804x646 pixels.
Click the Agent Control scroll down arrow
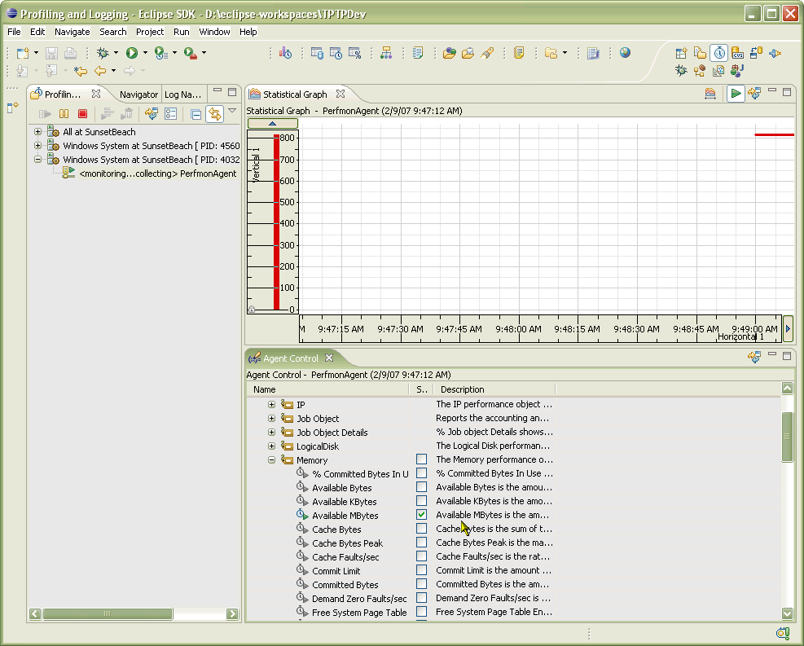787,613
